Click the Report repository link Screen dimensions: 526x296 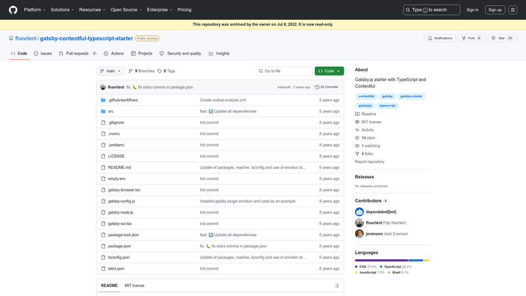(370, 162)
